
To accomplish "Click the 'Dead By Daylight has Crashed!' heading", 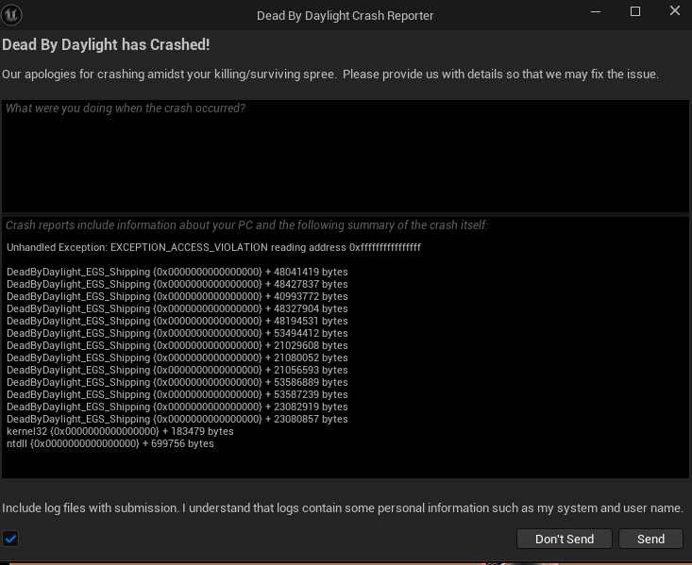I will 106,45.
